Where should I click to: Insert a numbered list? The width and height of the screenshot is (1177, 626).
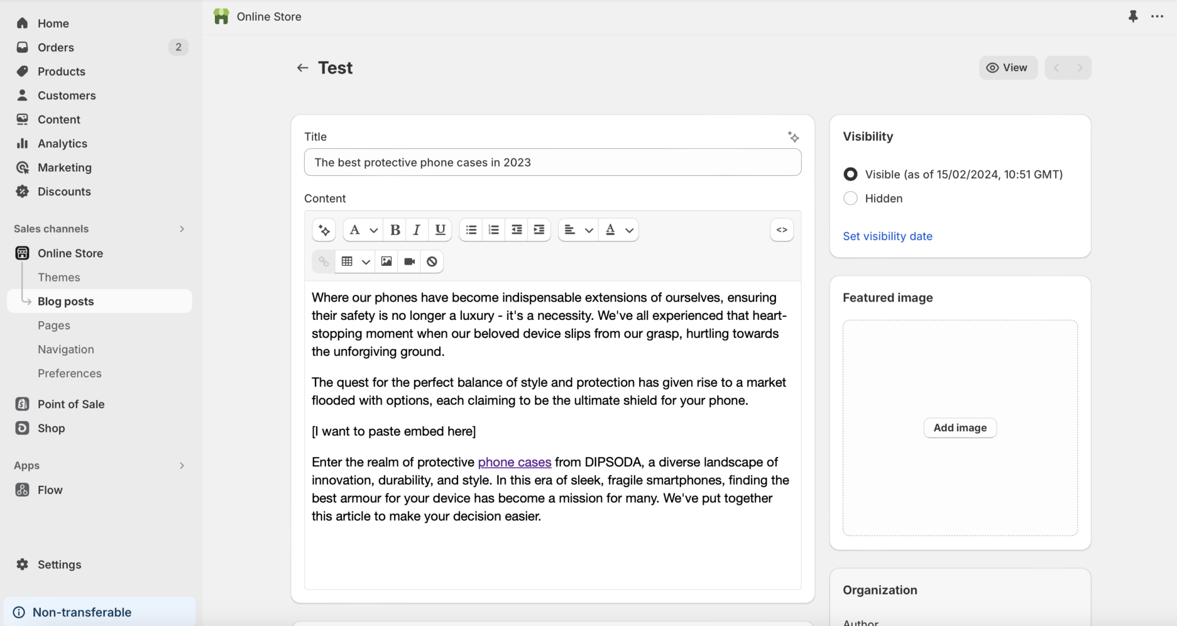(494, 230)
